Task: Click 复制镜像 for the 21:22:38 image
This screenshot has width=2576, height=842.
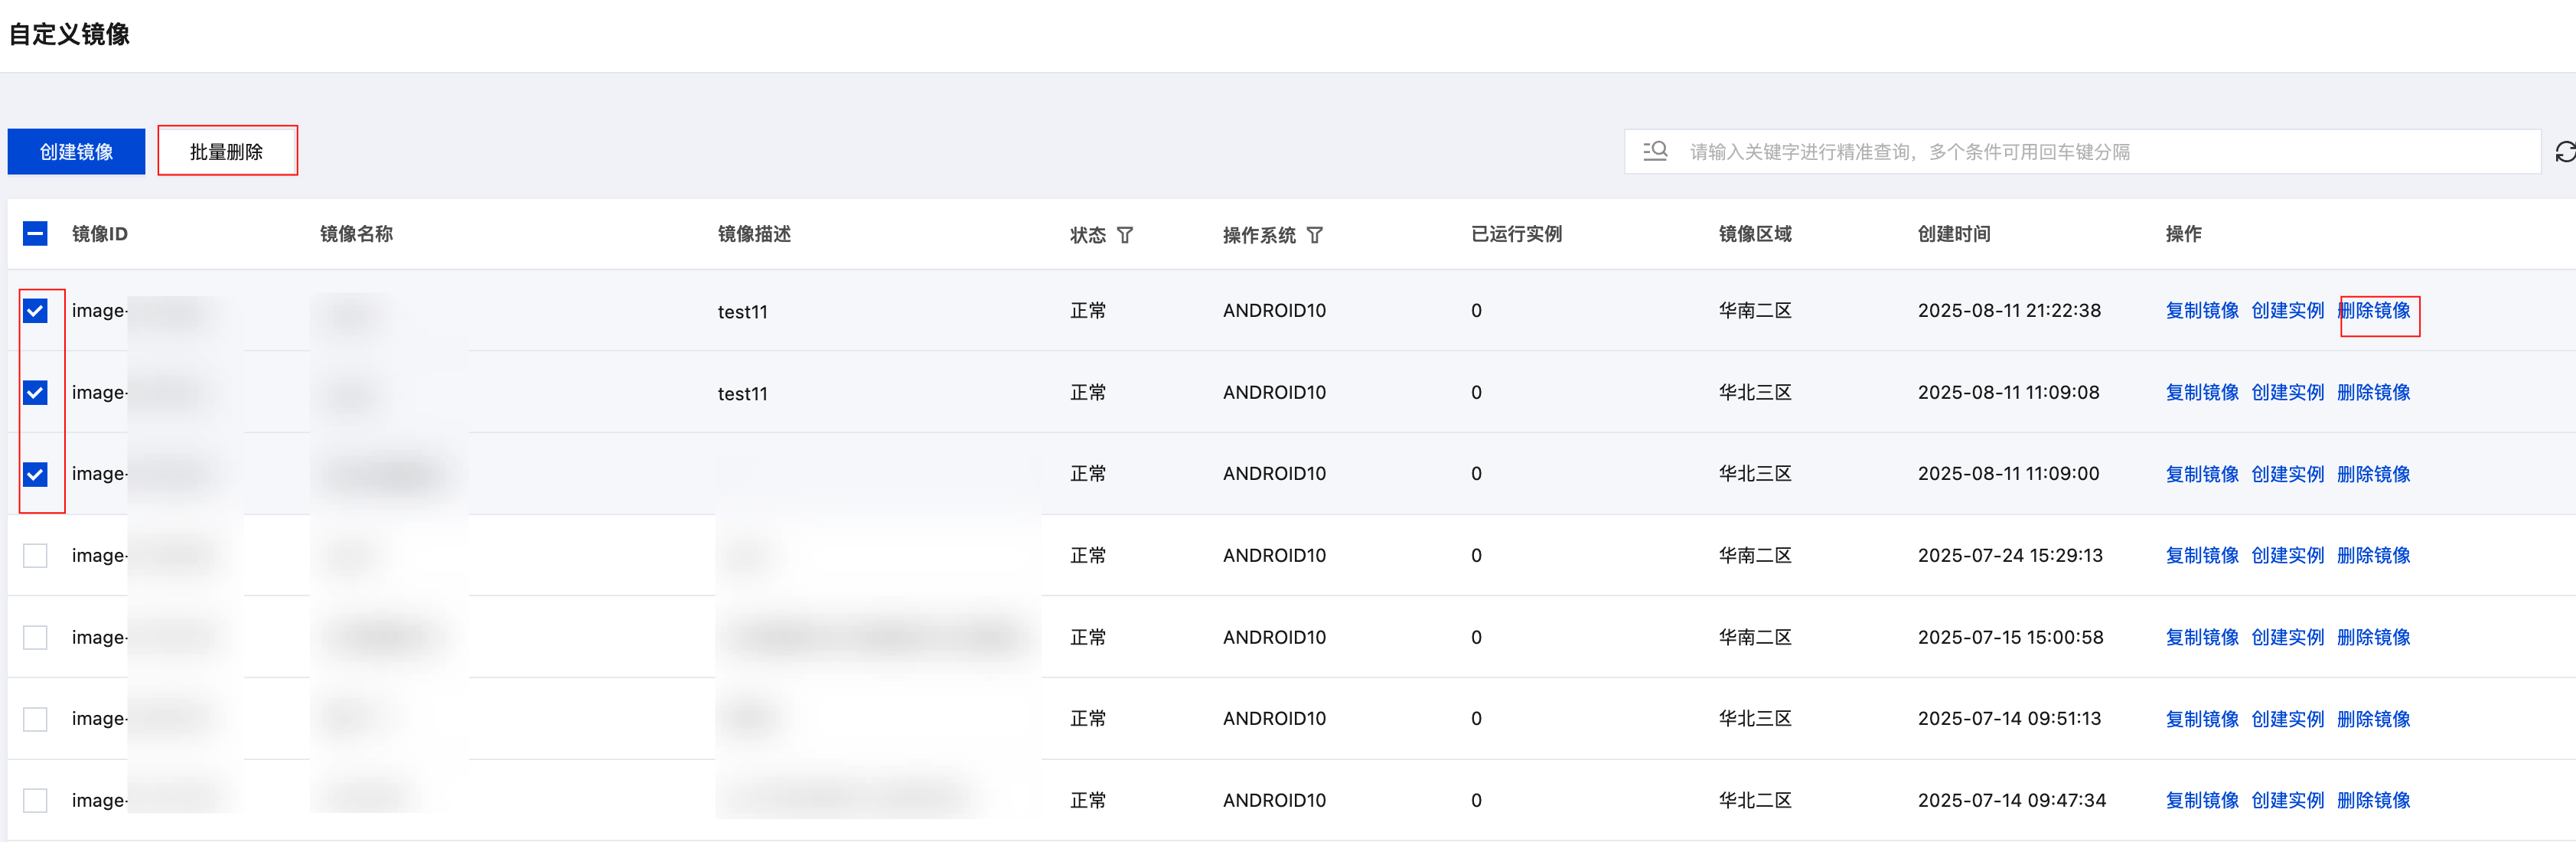Action: tap(2202, 311)
